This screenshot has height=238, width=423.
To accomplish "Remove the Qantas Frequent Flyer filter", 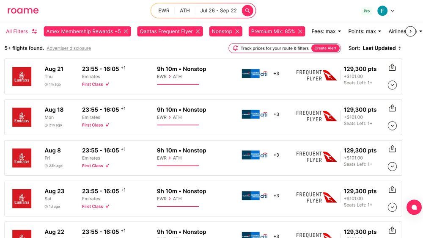I will click(x=198, y=31).
